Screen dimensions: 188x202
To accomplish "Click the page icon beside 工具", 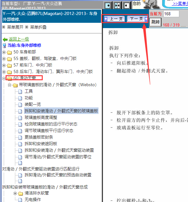I will (x=20, y=91).
